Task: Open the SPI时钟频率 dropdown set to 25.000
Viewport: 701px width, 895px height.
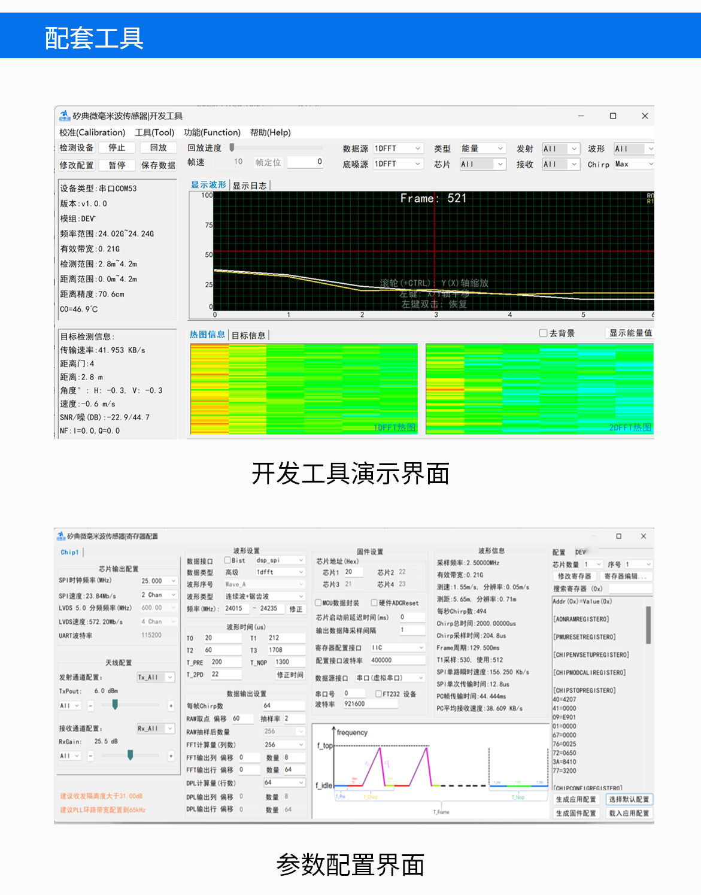Action: pos(158,581)
